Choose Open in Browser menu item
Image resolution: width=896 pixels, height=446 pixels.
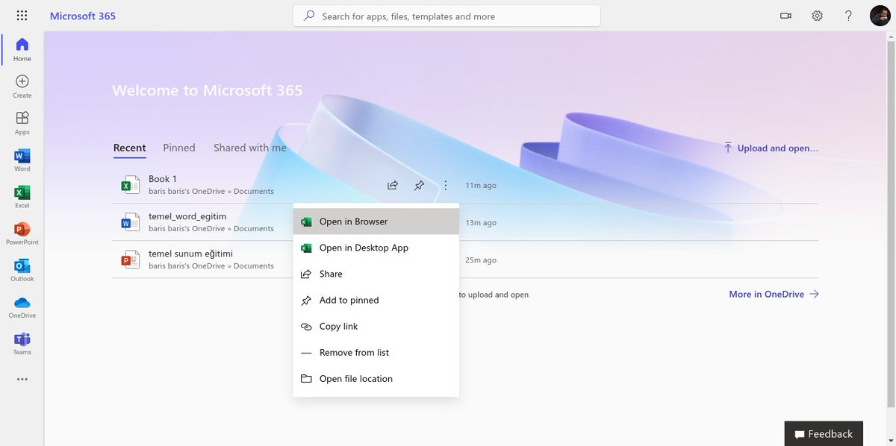pos(376,222)
